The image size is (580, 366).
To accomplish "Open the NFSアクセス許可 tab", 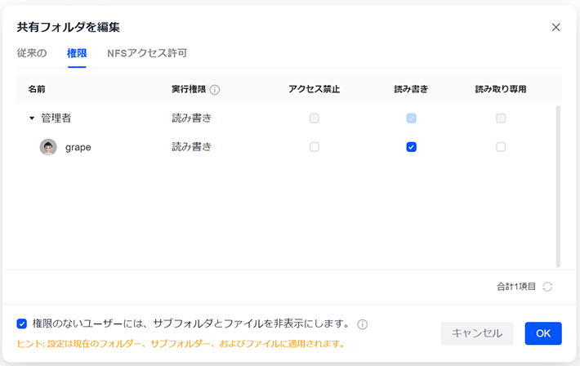I will pyautogui.click(x=147, y=53).
